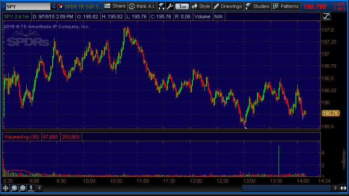Open the Style menu
Image resolution: width=349 pixels, height=196 pixels.
click(x=201, y=6)
